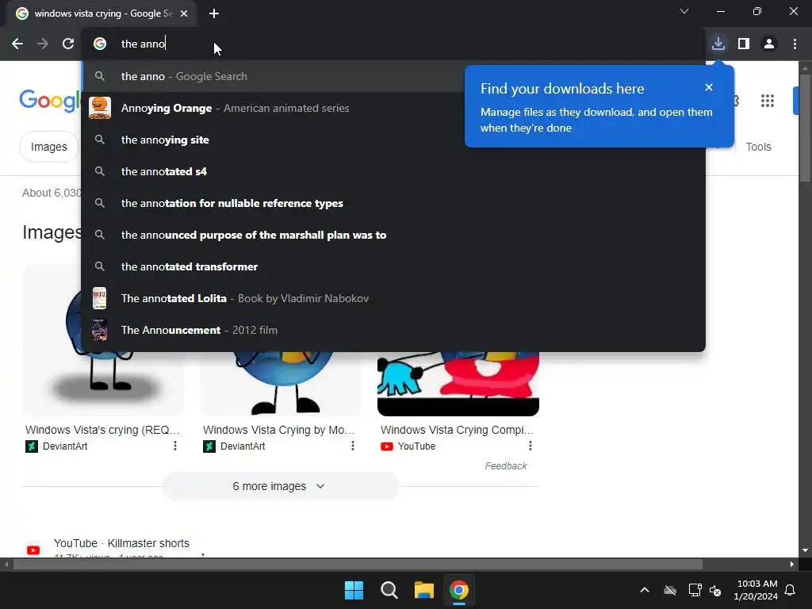Open options menu for YouTube image result

(530, 446)
